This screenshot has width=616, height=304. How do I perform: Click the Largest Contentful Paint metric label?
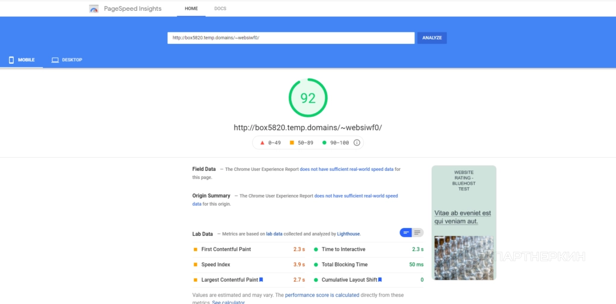pos(230,280)
